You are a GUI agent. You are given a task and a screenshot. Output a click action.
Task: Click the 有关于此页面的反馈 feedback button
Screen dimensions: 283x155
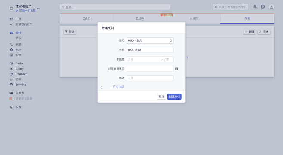(230, 7)
